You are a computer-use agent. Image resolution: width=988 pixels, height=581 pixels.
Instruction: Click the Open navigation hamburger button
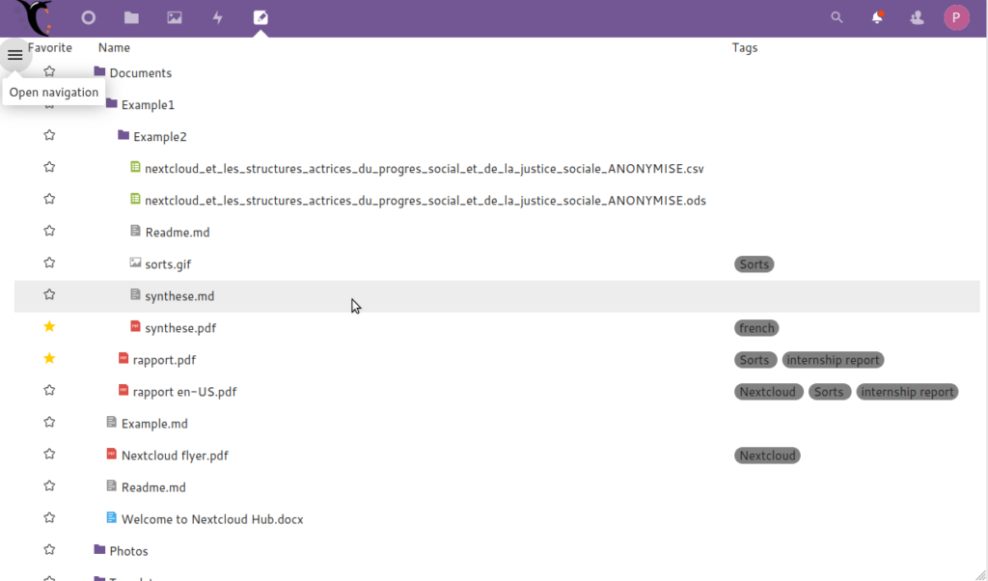tap(15, 55)
